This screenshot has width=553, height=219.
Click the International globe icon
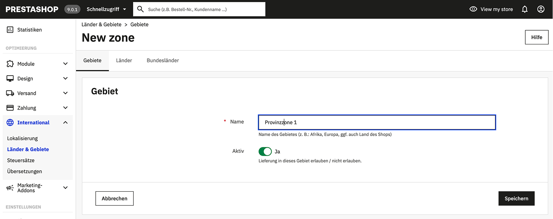click(x=10, y=123)
